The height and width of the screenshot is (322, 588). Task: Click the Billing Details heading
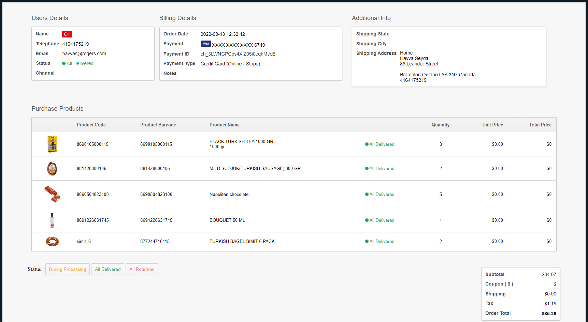tap(177, 18)
